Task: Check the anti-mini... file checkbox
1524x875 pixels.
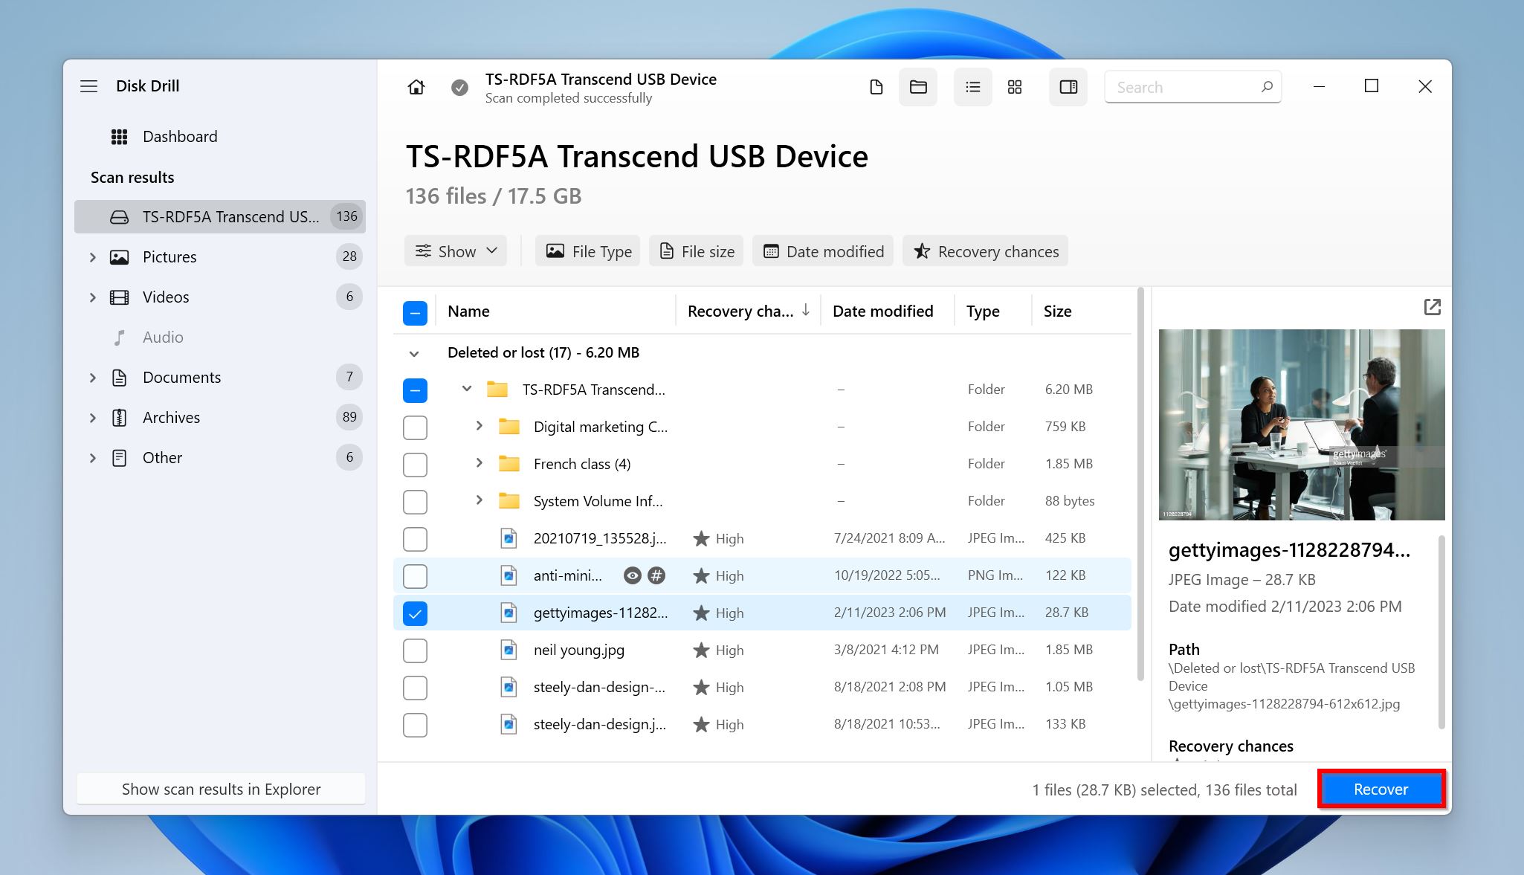Action: [x=416, y=575]
